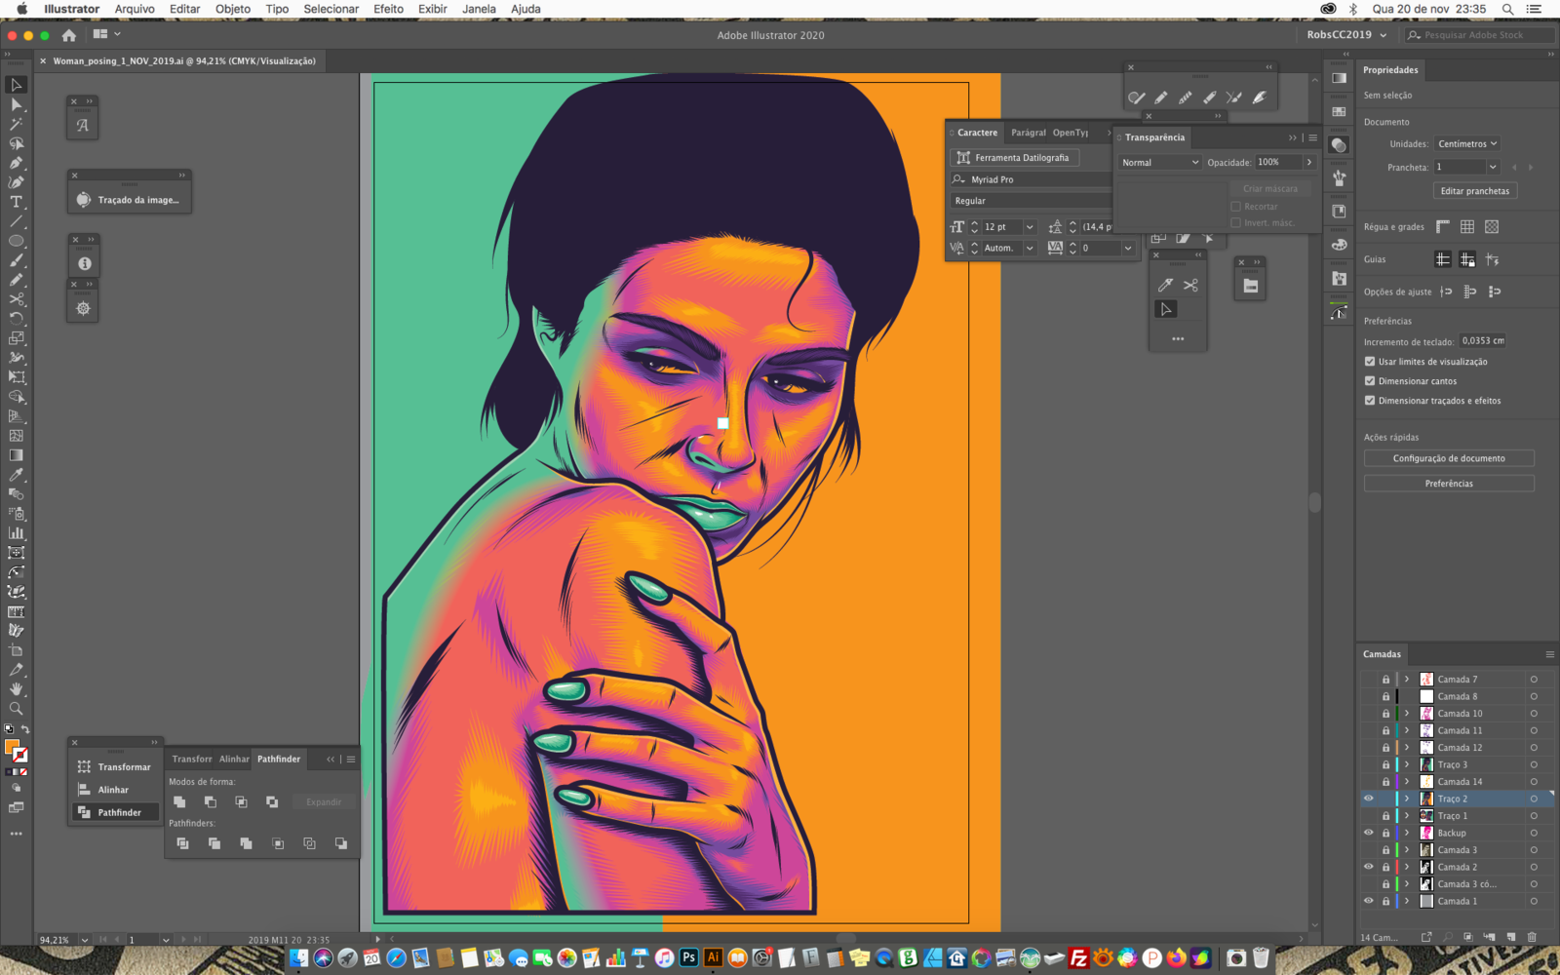Select the Direct Selection tool

point(17,104)
